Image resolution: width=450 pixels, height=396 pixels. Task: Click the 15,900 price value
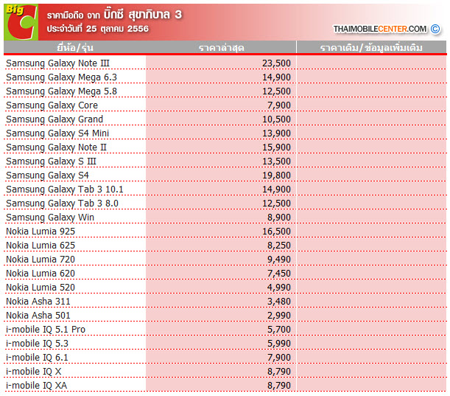(x=276, y=147)
